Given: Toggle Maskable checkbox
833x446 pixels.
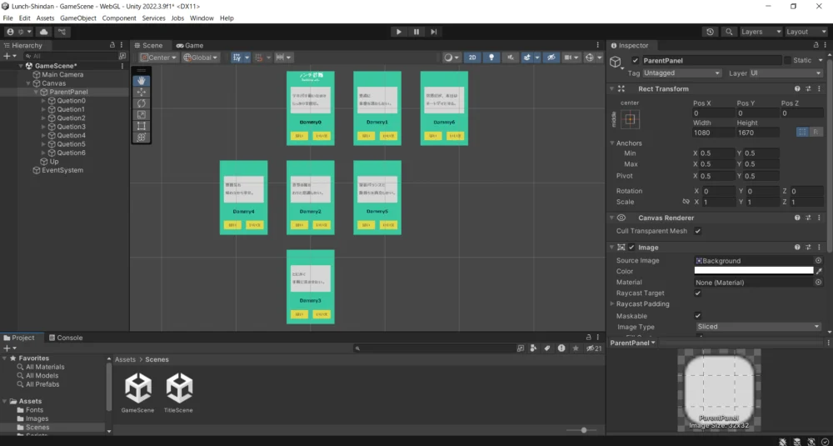Looking at the screenshot, I should tap(698, 316).
